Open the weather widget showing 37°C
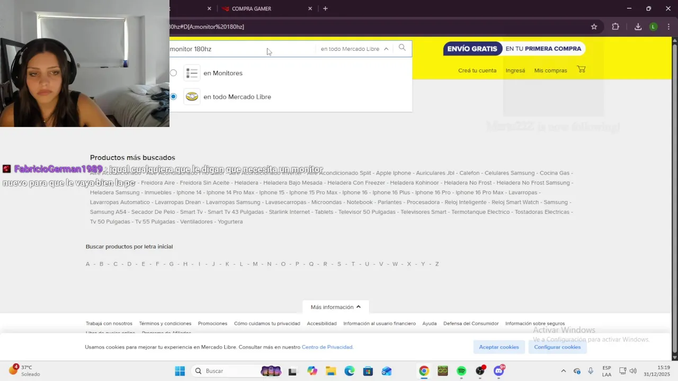 pos(24,370)
